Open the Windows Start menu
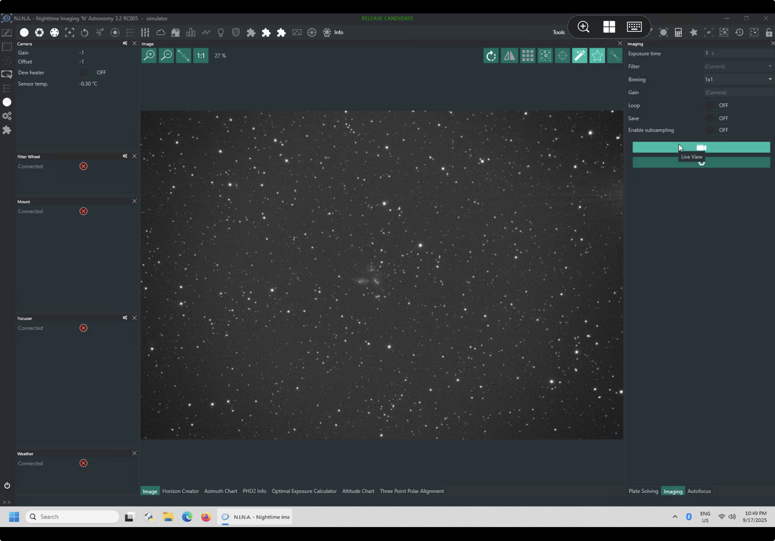The height and width of the screenshot is (541, 775). (14, 517)
